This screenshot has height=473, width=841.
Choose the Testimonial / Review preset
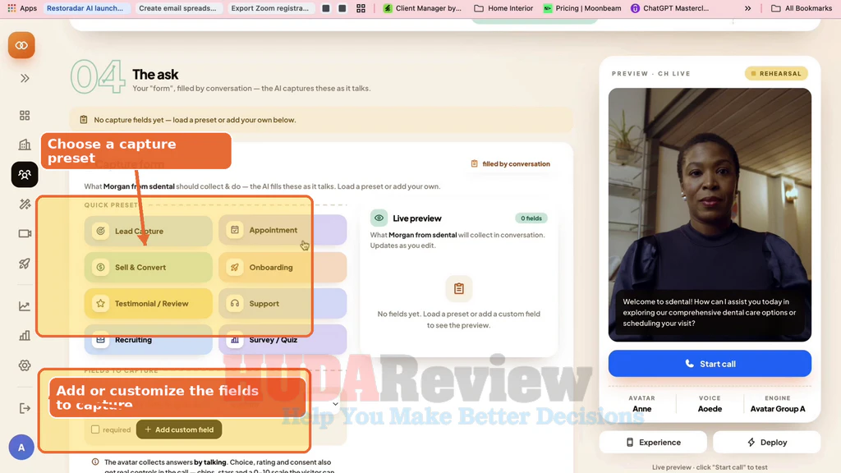point(149,304)
